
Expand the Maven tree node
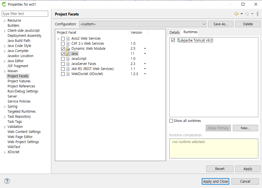(5, 71)
